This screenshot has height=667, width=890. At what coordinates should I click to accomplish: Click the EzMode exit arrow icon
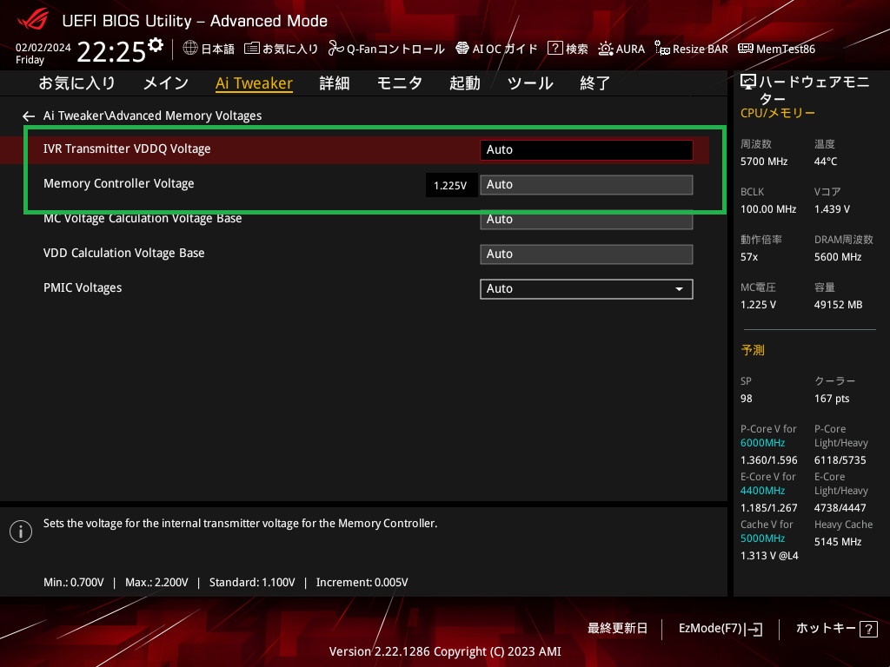[755, 629]
